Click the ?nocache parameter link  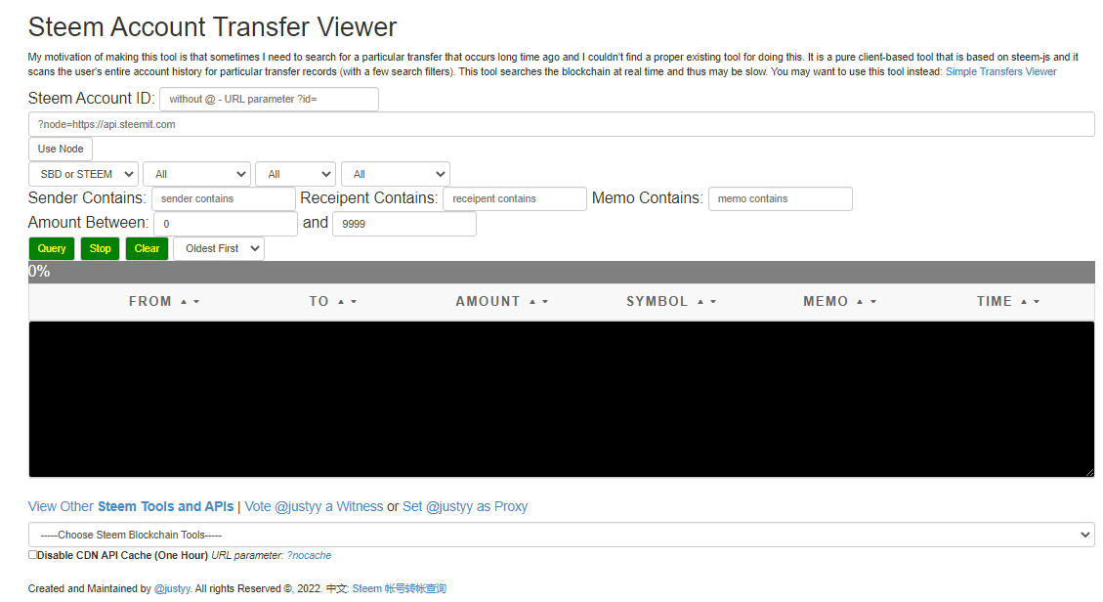click(x=309, y=556)
